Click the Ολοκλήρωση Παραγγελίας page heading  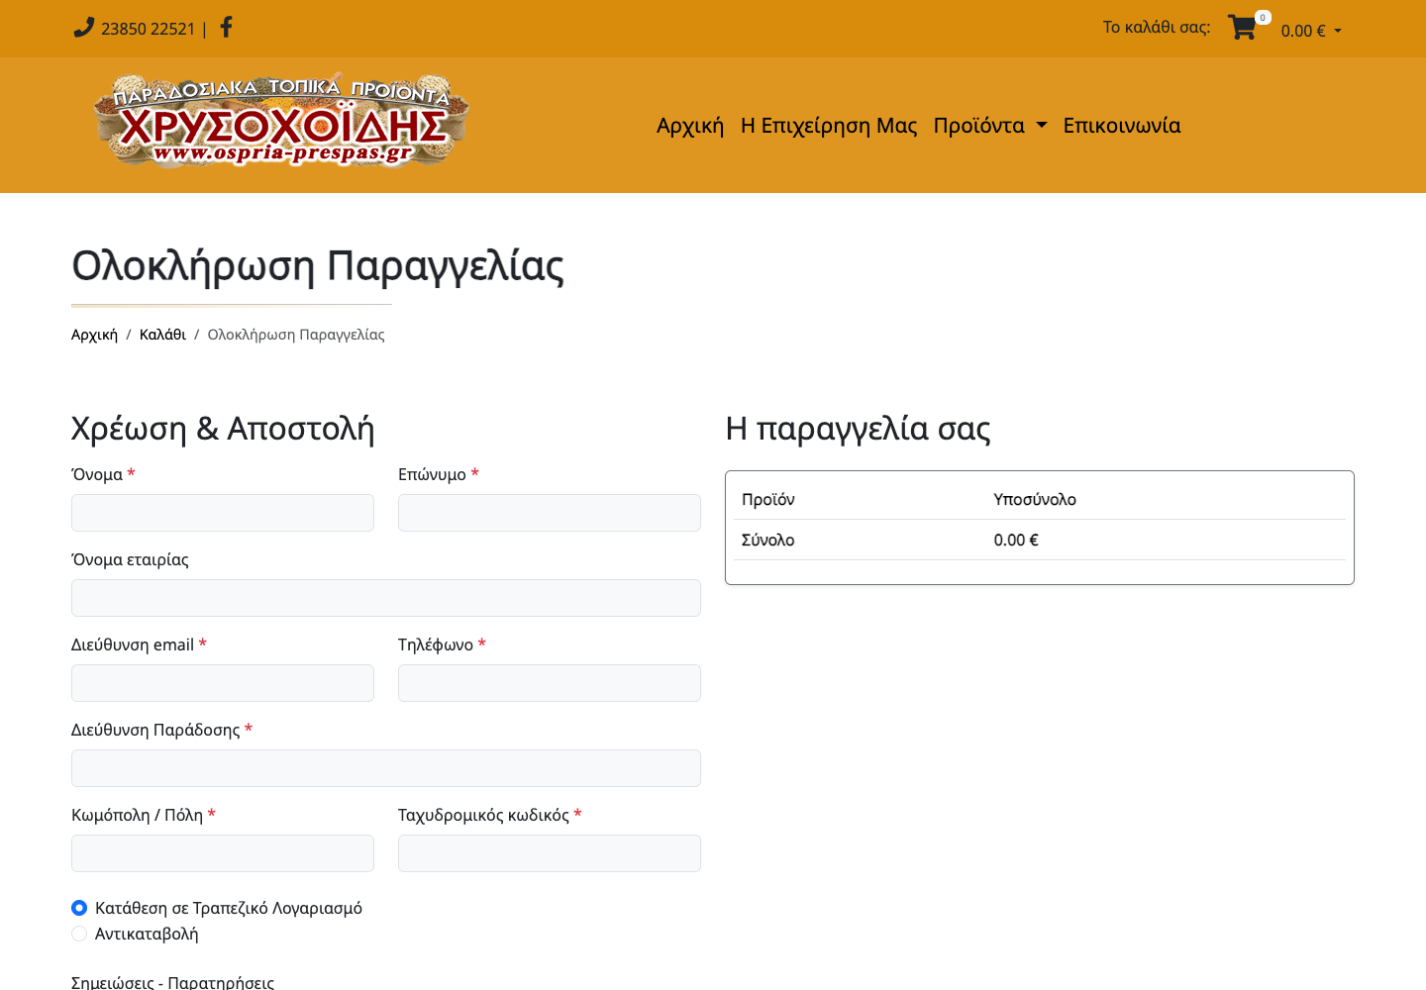tap(318, 266)
